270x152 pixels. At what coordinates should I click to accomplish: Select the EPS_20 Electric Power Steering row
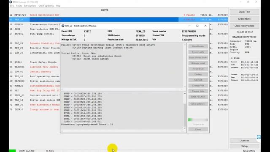tap(35, 48)
